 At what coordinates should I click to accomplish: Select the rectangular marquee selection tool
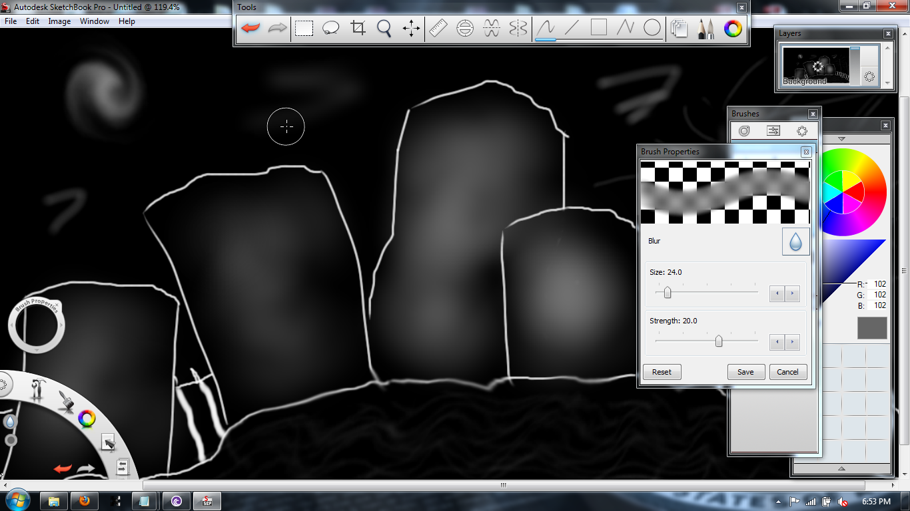click(304, 28)
